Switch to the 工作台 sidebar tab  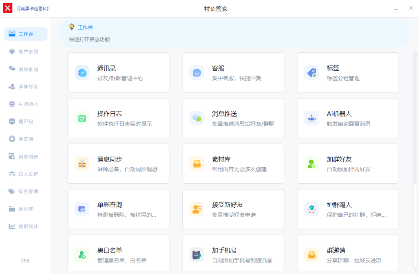point(25,34)
